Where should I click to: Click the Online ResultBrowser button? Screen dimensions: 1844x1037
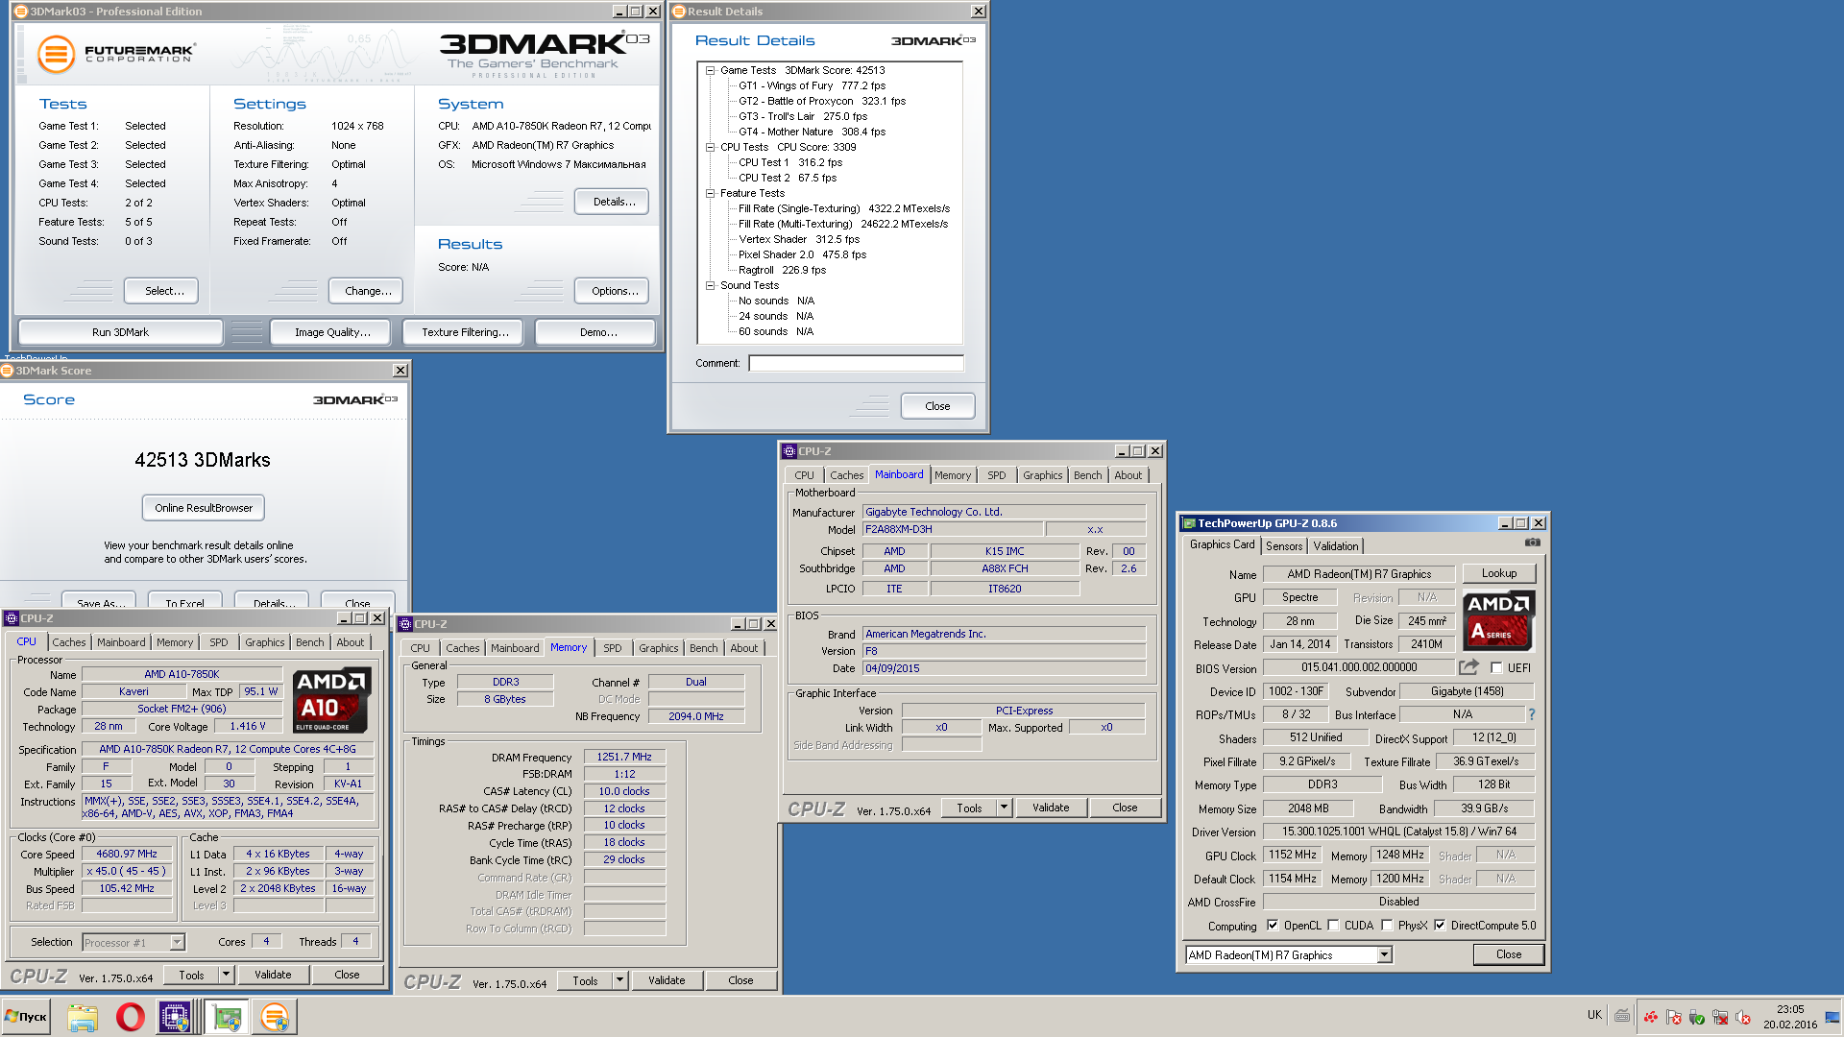tap(204, 508)
